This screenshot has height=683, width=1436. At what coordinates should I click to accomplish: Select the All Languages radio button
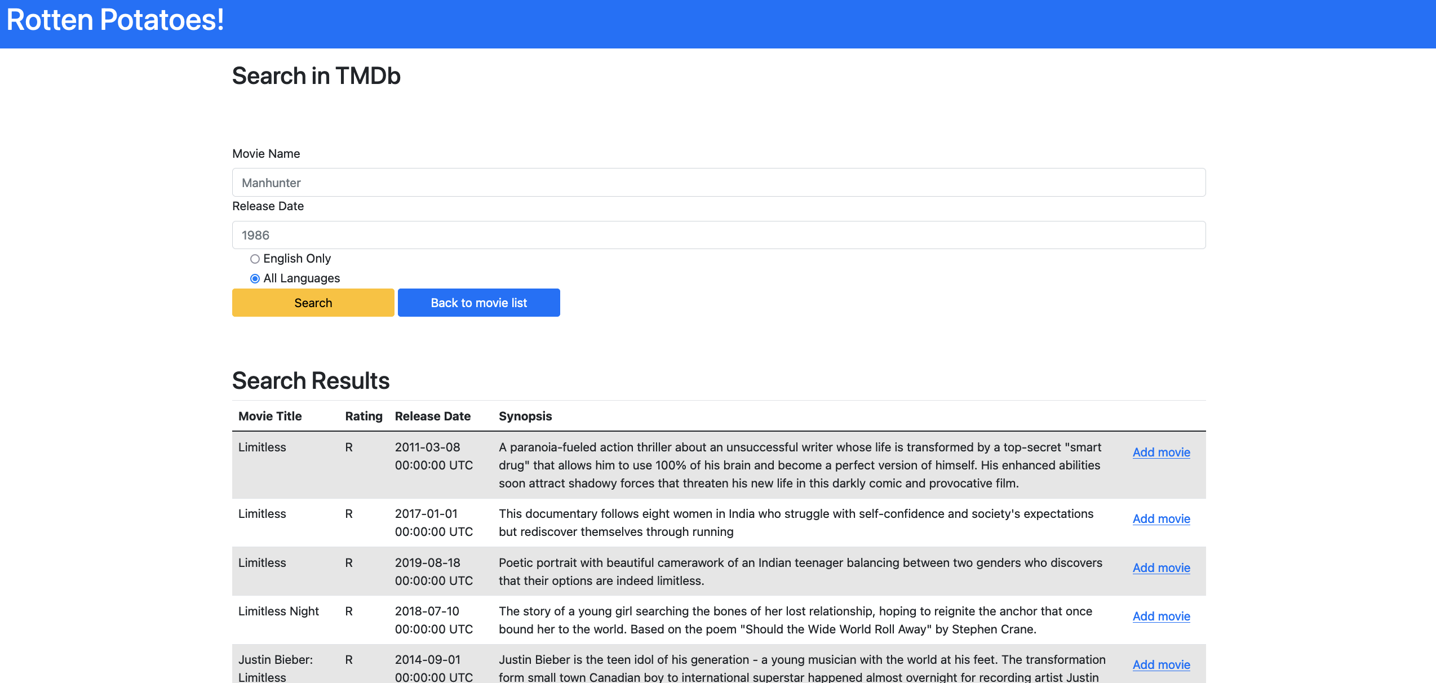pyautogui.click(x=255, y=278)
